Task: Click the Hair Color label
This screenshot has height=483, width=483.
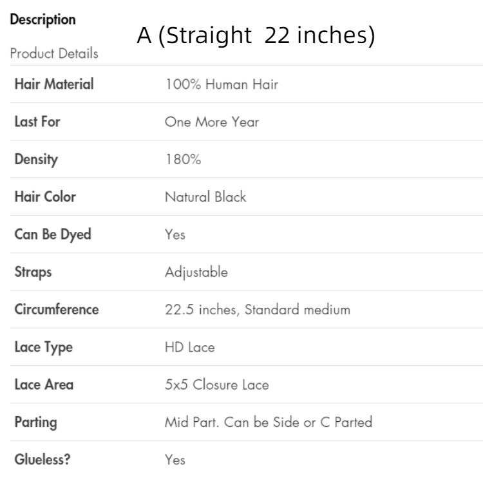Action: (x=45, y=196)
